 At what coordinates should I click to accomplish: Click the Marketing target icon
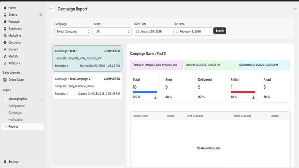pyautogui.click(x=5, y=35)
